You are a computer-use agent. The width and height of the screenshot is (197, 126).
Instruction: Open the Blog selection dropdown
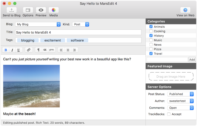(x=38, y=24)
